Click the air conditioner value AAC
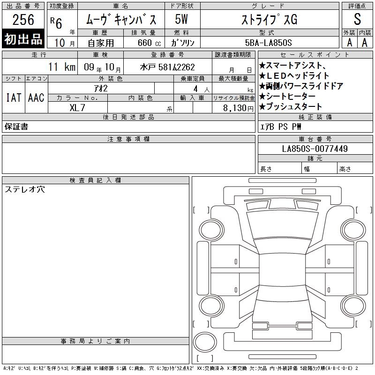The width and height of the screenshot is (375, 375). (x=36, y=98)
